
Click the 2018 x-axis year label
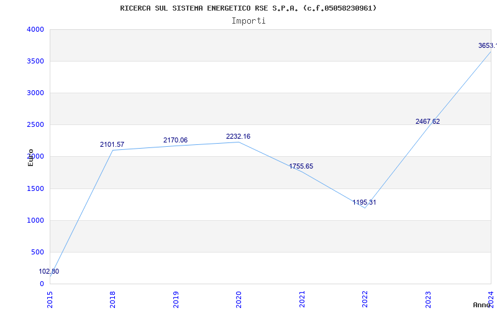[x=112, y=299]
